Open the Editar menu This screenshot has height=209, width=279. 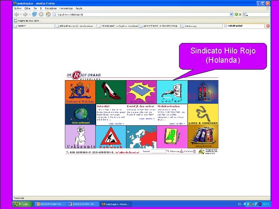28,9
